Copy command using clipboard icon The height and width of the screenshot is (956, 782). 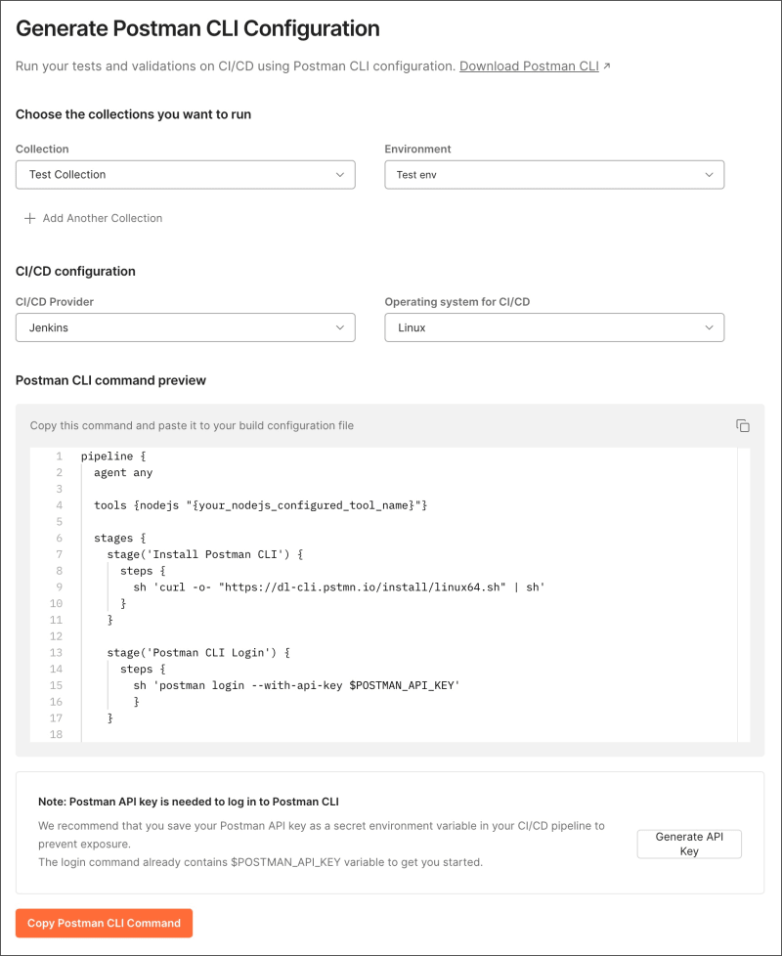[x=742, y=425]
